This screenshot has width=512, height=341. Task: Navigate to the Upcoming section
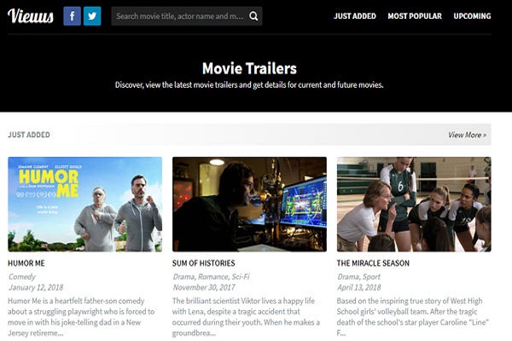click(x=472, y=16)
